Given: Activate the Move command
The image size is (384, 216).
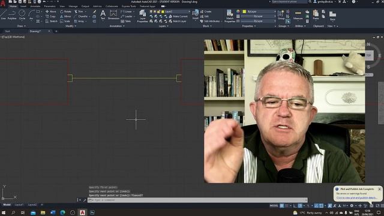Looking at the screenshot, I should point(50,11).
